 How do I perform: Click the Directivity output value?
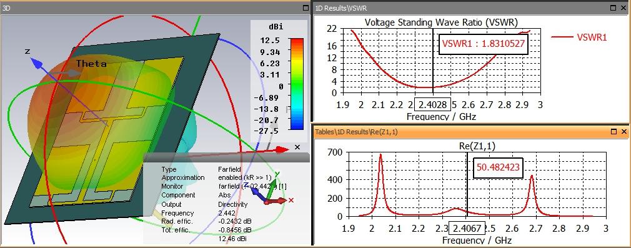coord(232,204)
